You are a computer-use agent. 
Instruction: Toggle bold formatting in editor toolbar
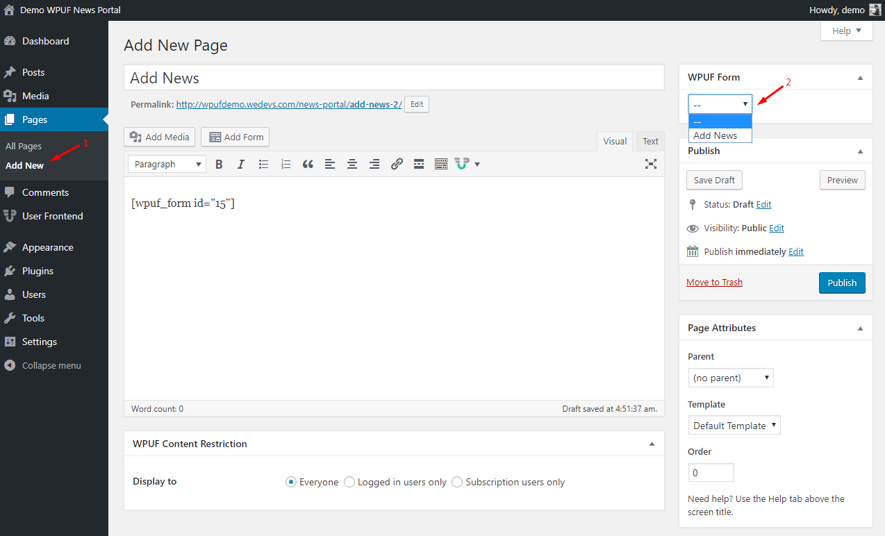pos(219,165)
